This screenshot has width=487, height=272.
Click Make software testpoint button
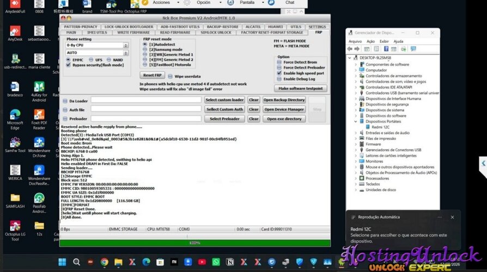click(300, 88)
